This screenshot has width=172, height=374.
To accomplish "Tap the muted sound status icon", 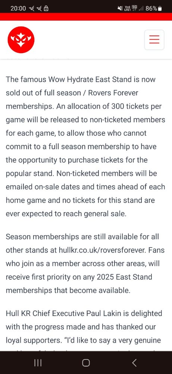I will point(120,9).
